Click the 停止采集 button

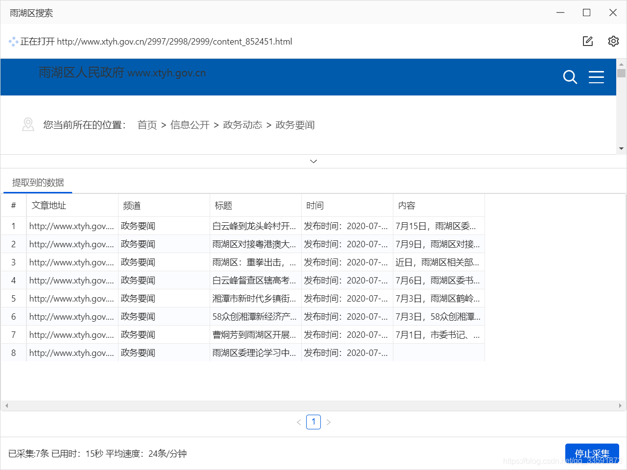coord(592,453)
